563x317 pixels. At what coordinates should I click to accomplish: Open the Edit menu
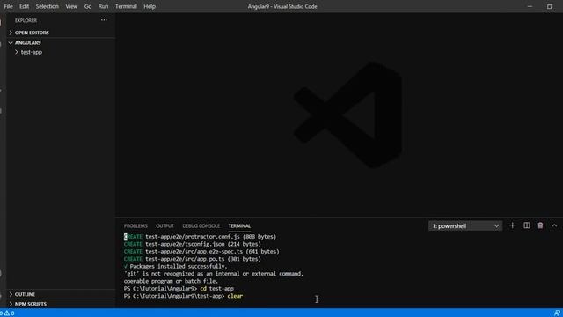24,6
